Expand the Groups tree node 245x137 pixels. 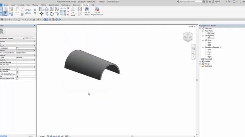(200, 64)
